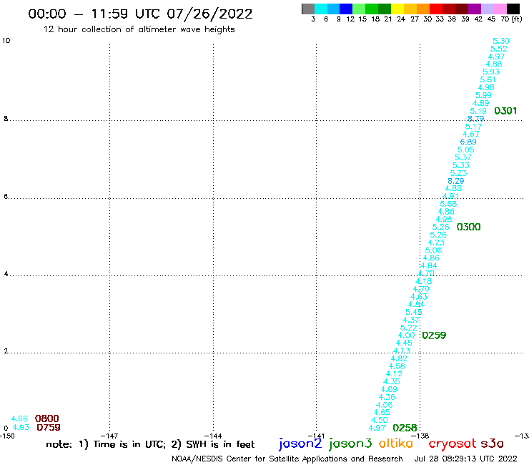529x465 pixels.
Task: Click the 5.30 wave height value
Action: [x=501, y=41]
